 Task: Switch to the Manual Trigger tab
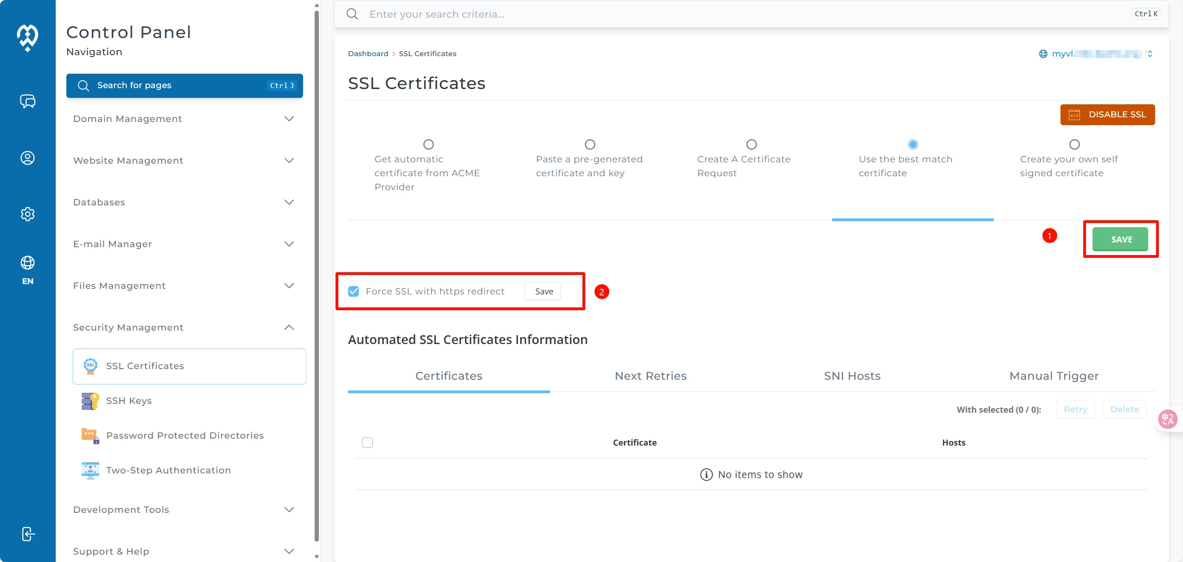point(1054,376)
